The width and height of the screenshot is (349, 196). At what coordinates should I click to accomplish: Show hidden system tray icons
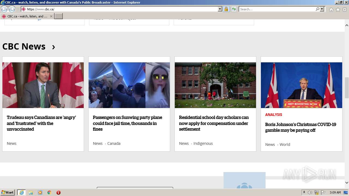coord(304,192)
